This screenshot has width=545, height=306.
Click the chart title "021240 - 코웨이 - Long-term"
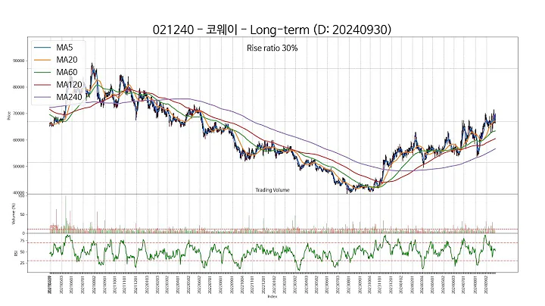231,30
